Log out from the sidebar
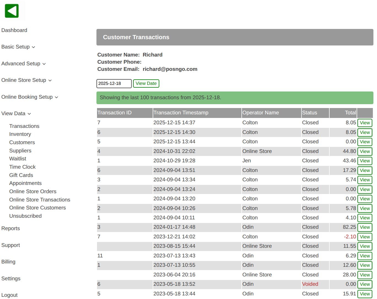This screenshot has width=377, height=299. (x=9, y=295)
